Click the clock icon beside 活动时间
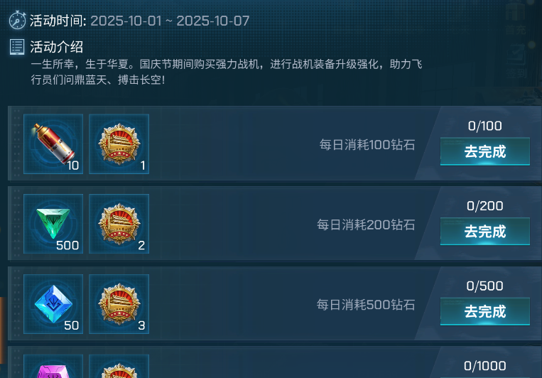This screenshot has height=378, width=542. point(17,20)
